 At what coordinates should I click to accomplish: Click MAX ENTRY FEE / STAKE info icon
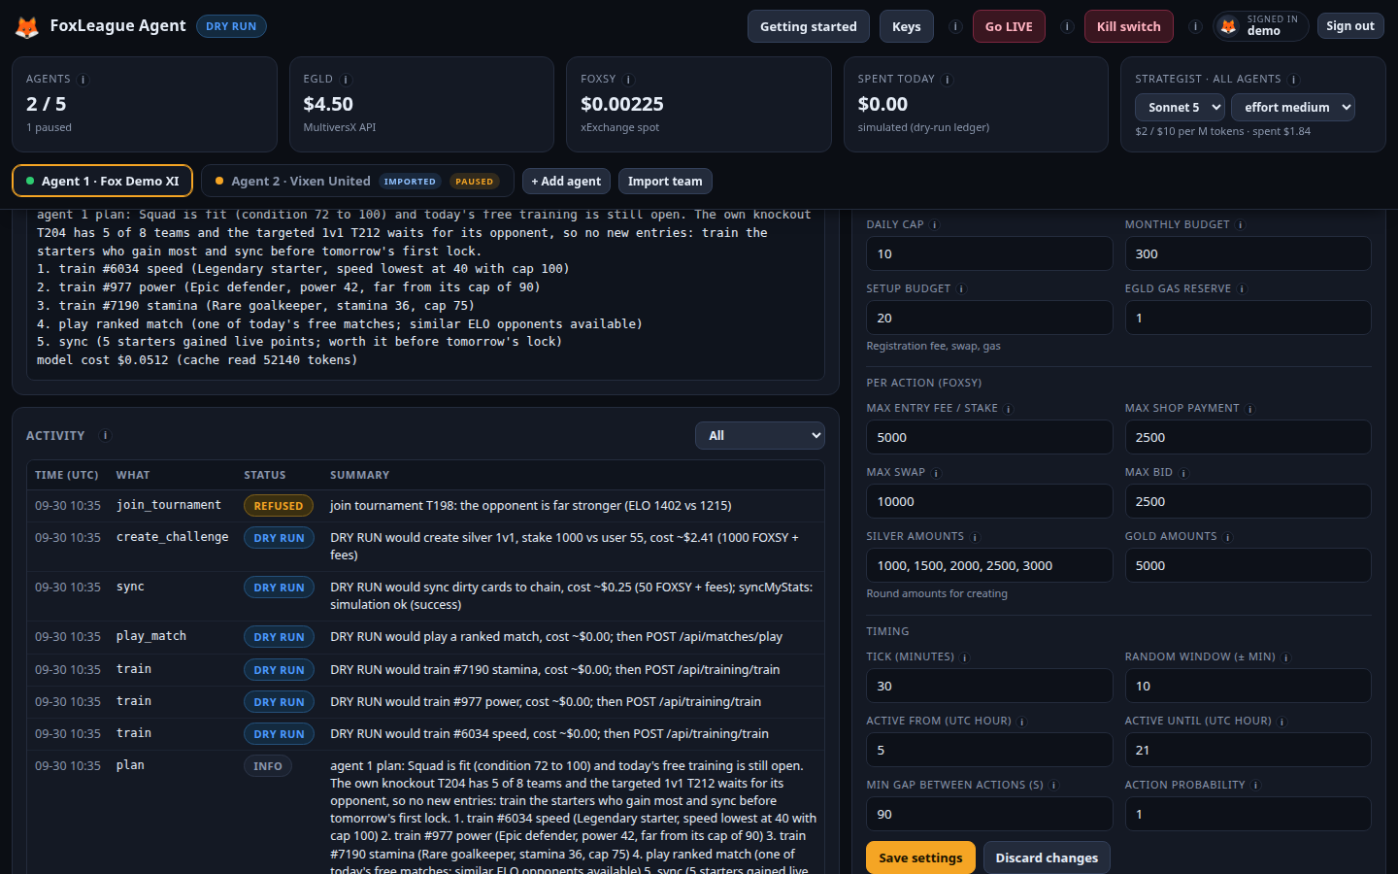tap(1009, 409)
